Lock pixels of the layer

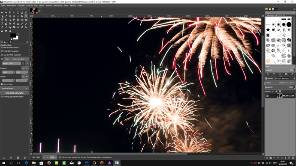272,92
